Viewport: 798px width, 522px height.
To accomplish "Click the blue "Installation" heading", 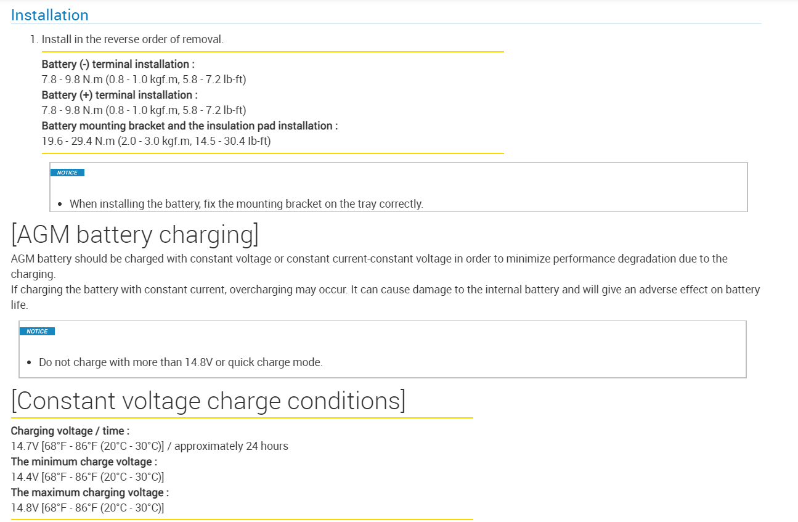I will click(x=50, y=15).
